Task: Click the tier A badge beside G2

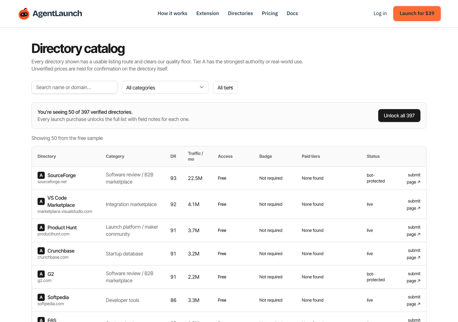Action: [x=41, y=274]
